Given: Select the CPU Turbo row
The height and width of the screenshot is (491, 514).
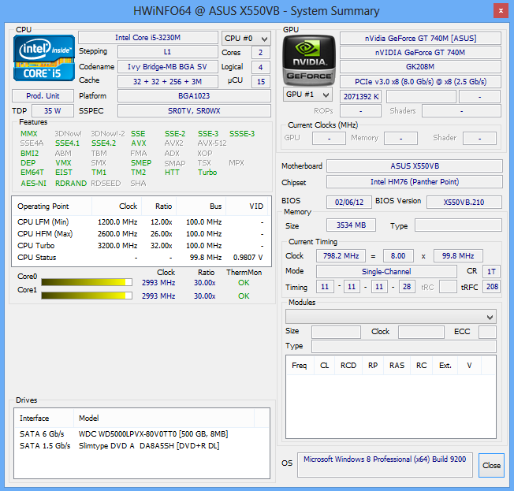Looking at the screenshot, I should (141, 246).
